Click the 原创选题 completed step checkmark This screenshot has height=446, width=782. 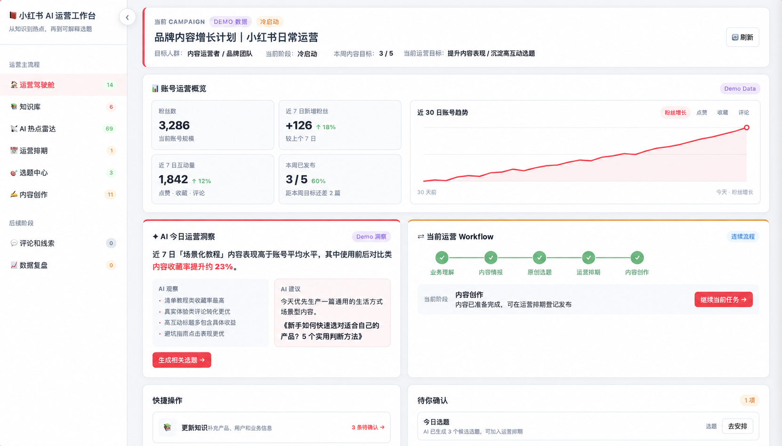pos(540,258)
